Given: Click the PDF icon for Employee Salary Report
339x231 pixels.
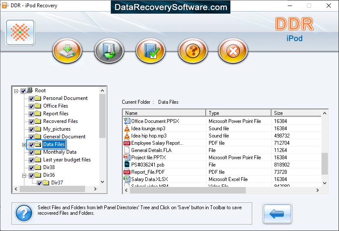Looking at the screenshot, I should pos(127,143).
